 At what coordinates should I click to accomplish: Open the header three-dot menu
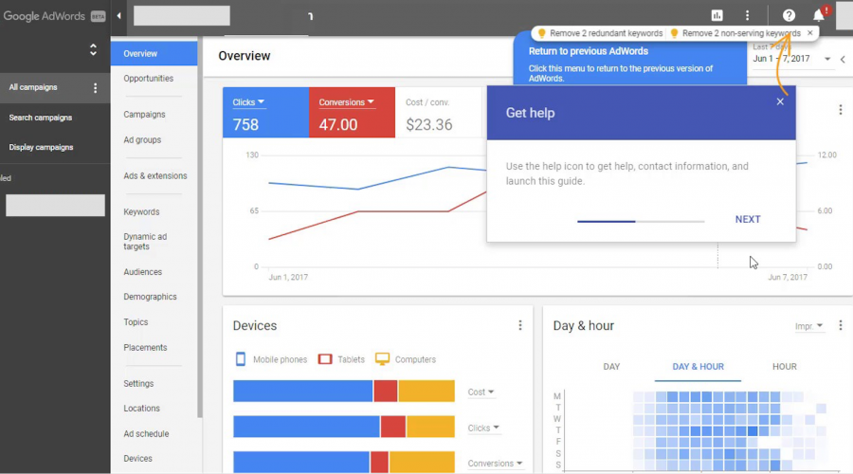pos(748,16)
